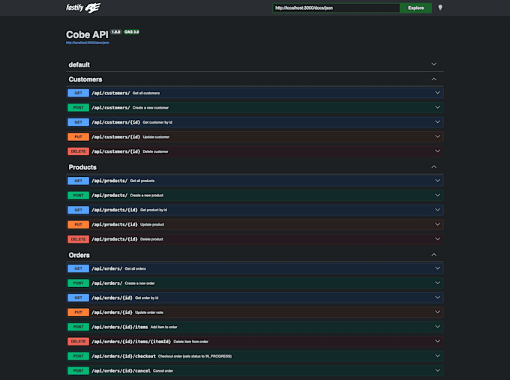This screenshot has height=380, width=510.
Task: Expand the Delete item from order row arrow
Action: [437, 341]
